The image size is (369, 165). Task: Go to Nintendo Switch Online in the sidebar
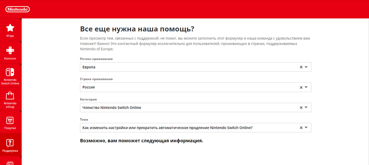click(x=10, y=76)
